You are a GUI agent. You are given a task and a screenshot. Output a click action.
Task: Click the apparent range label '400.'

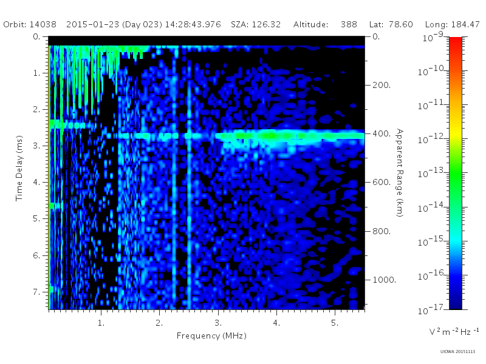(382, 133)
